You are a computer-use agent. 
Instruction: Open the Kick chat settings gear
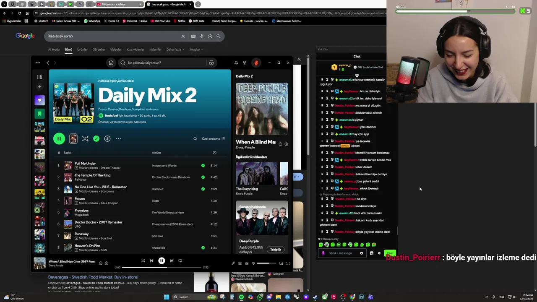[x=379, y=253]
